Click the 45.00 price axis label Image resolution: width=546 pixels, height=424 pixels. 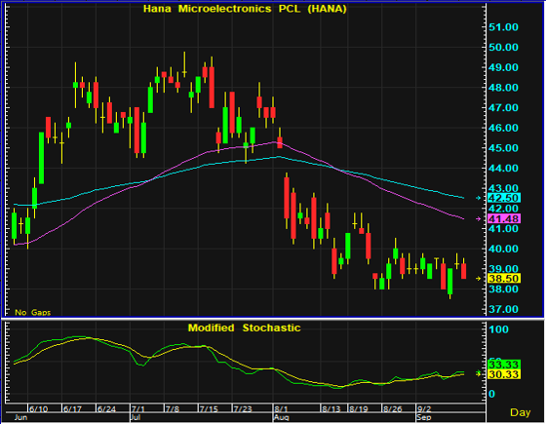point(503,148)
